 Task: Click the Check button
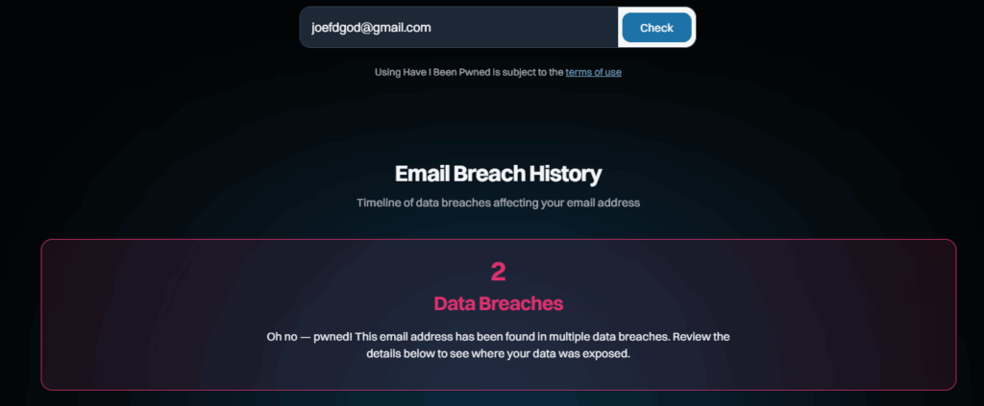pos(656,28)
